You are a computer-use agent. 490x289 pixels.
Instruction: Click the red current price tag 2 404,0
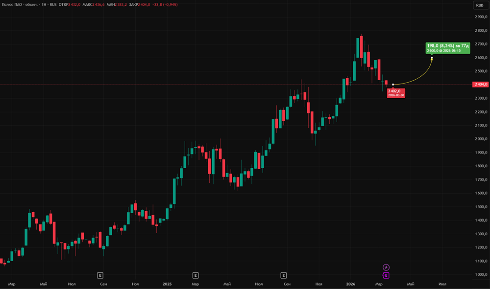coord(481,85)
